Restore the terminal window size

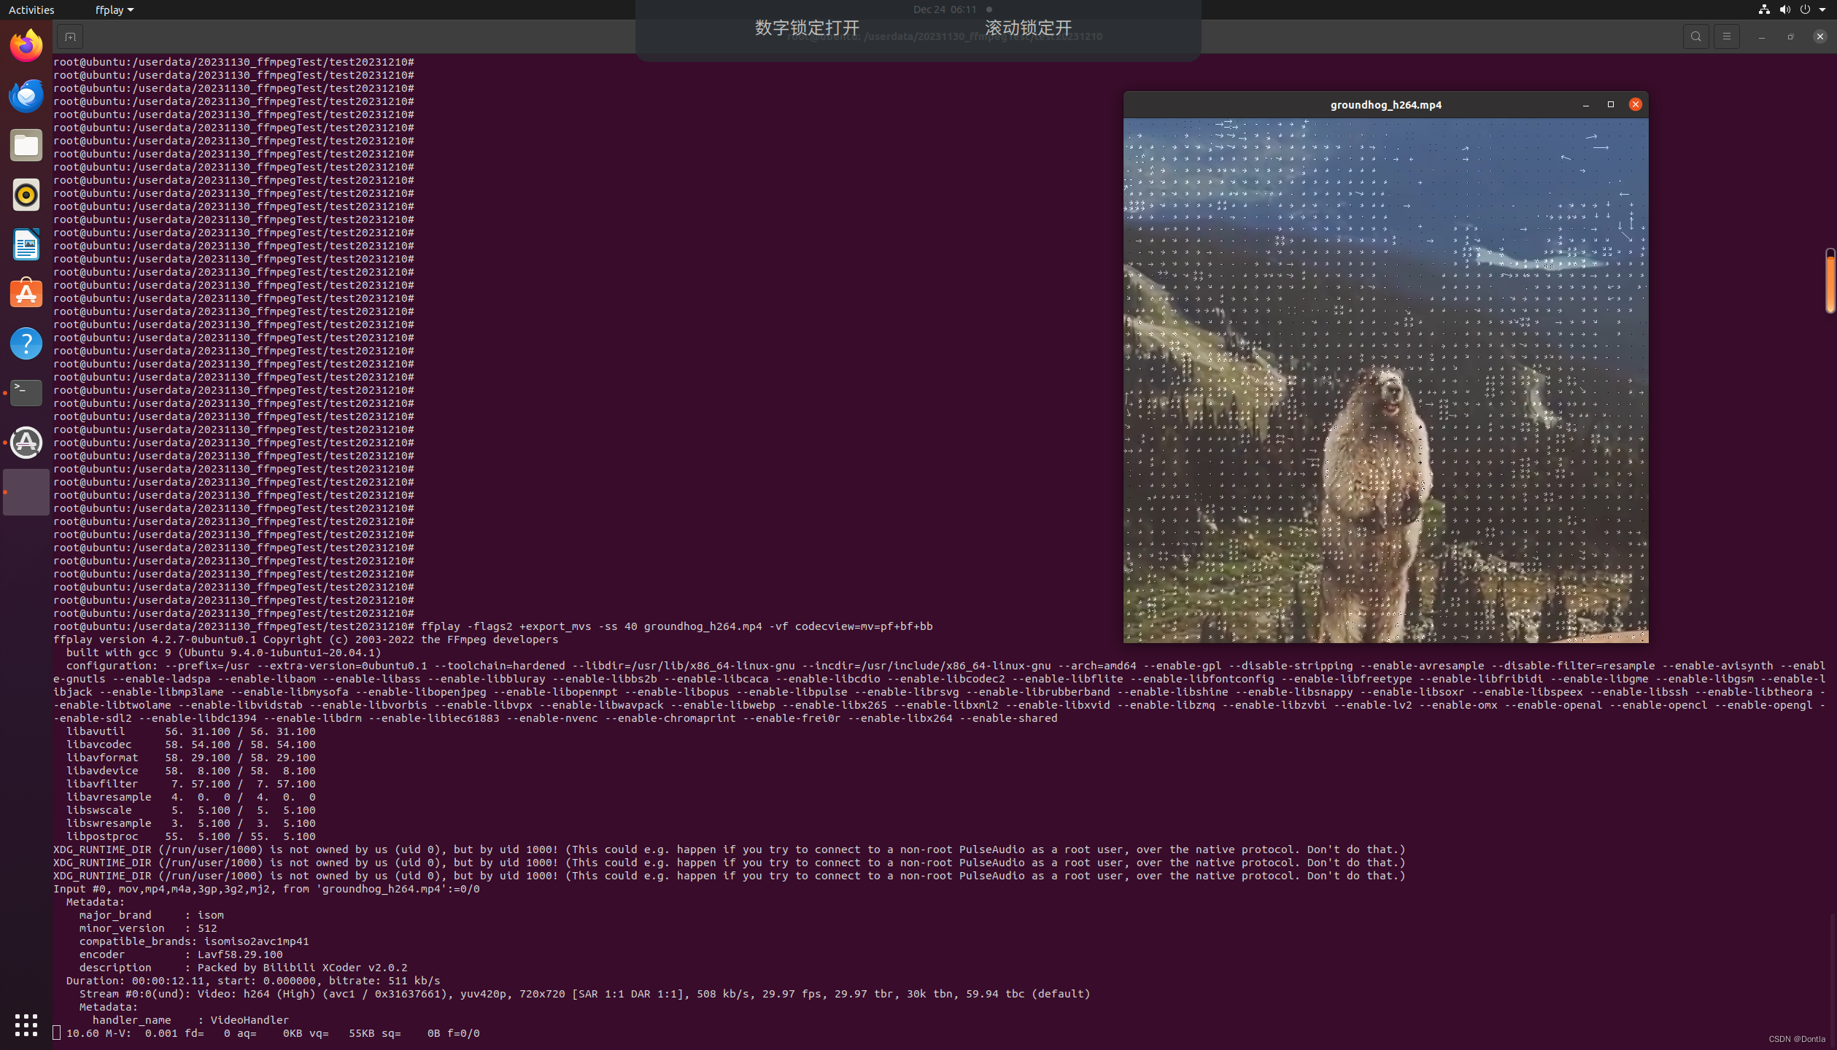click(1790, 36)
